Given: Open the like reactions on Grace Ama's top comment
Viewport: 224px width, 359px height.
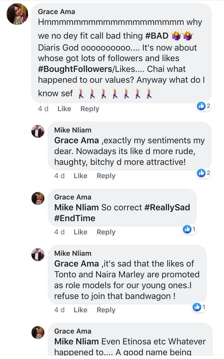Looking at the screenshot, I should tap(204, 106).
